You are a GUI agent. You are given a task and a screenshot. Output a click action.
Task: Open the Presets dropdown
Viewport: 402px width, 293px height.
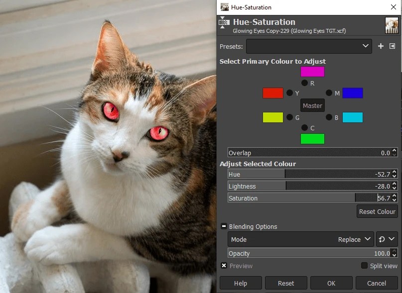point(309,46)
